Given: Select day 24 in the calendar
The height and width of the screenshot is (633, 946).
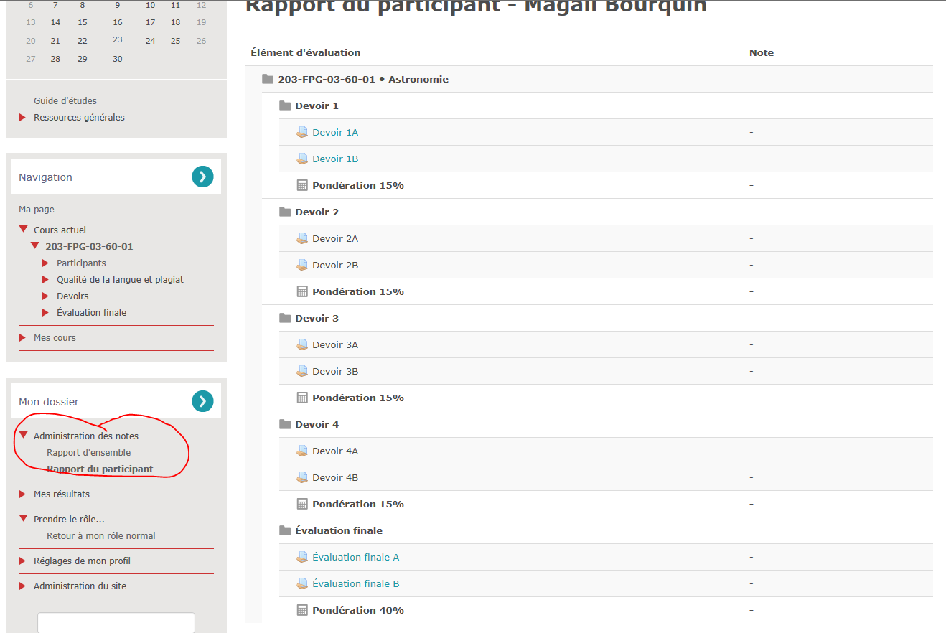Looking at the screenshot, I should [150, 41].
